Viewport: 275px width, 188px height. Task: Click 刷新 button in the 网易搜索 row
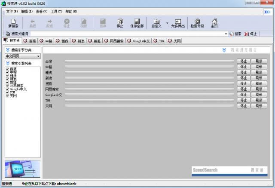[259, 89]
